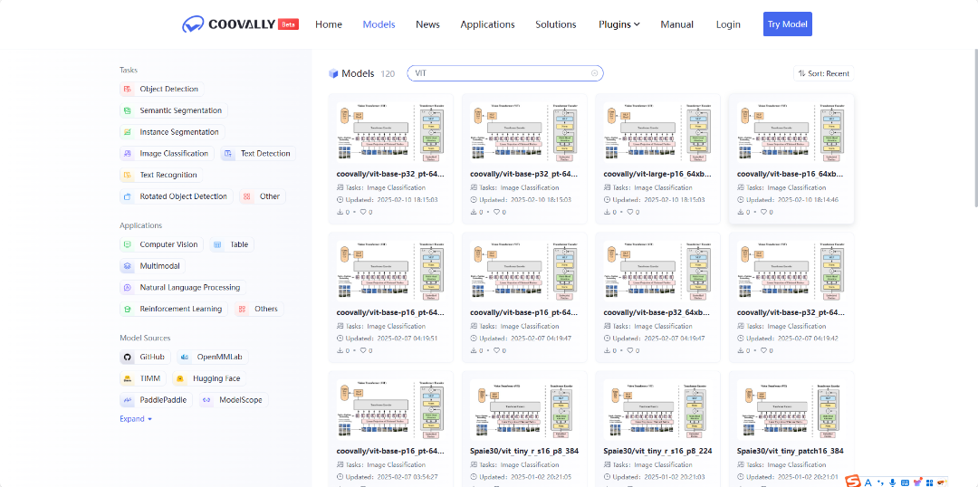Expand more model sources
Viewport: 978px width, 487px height.
136,419
